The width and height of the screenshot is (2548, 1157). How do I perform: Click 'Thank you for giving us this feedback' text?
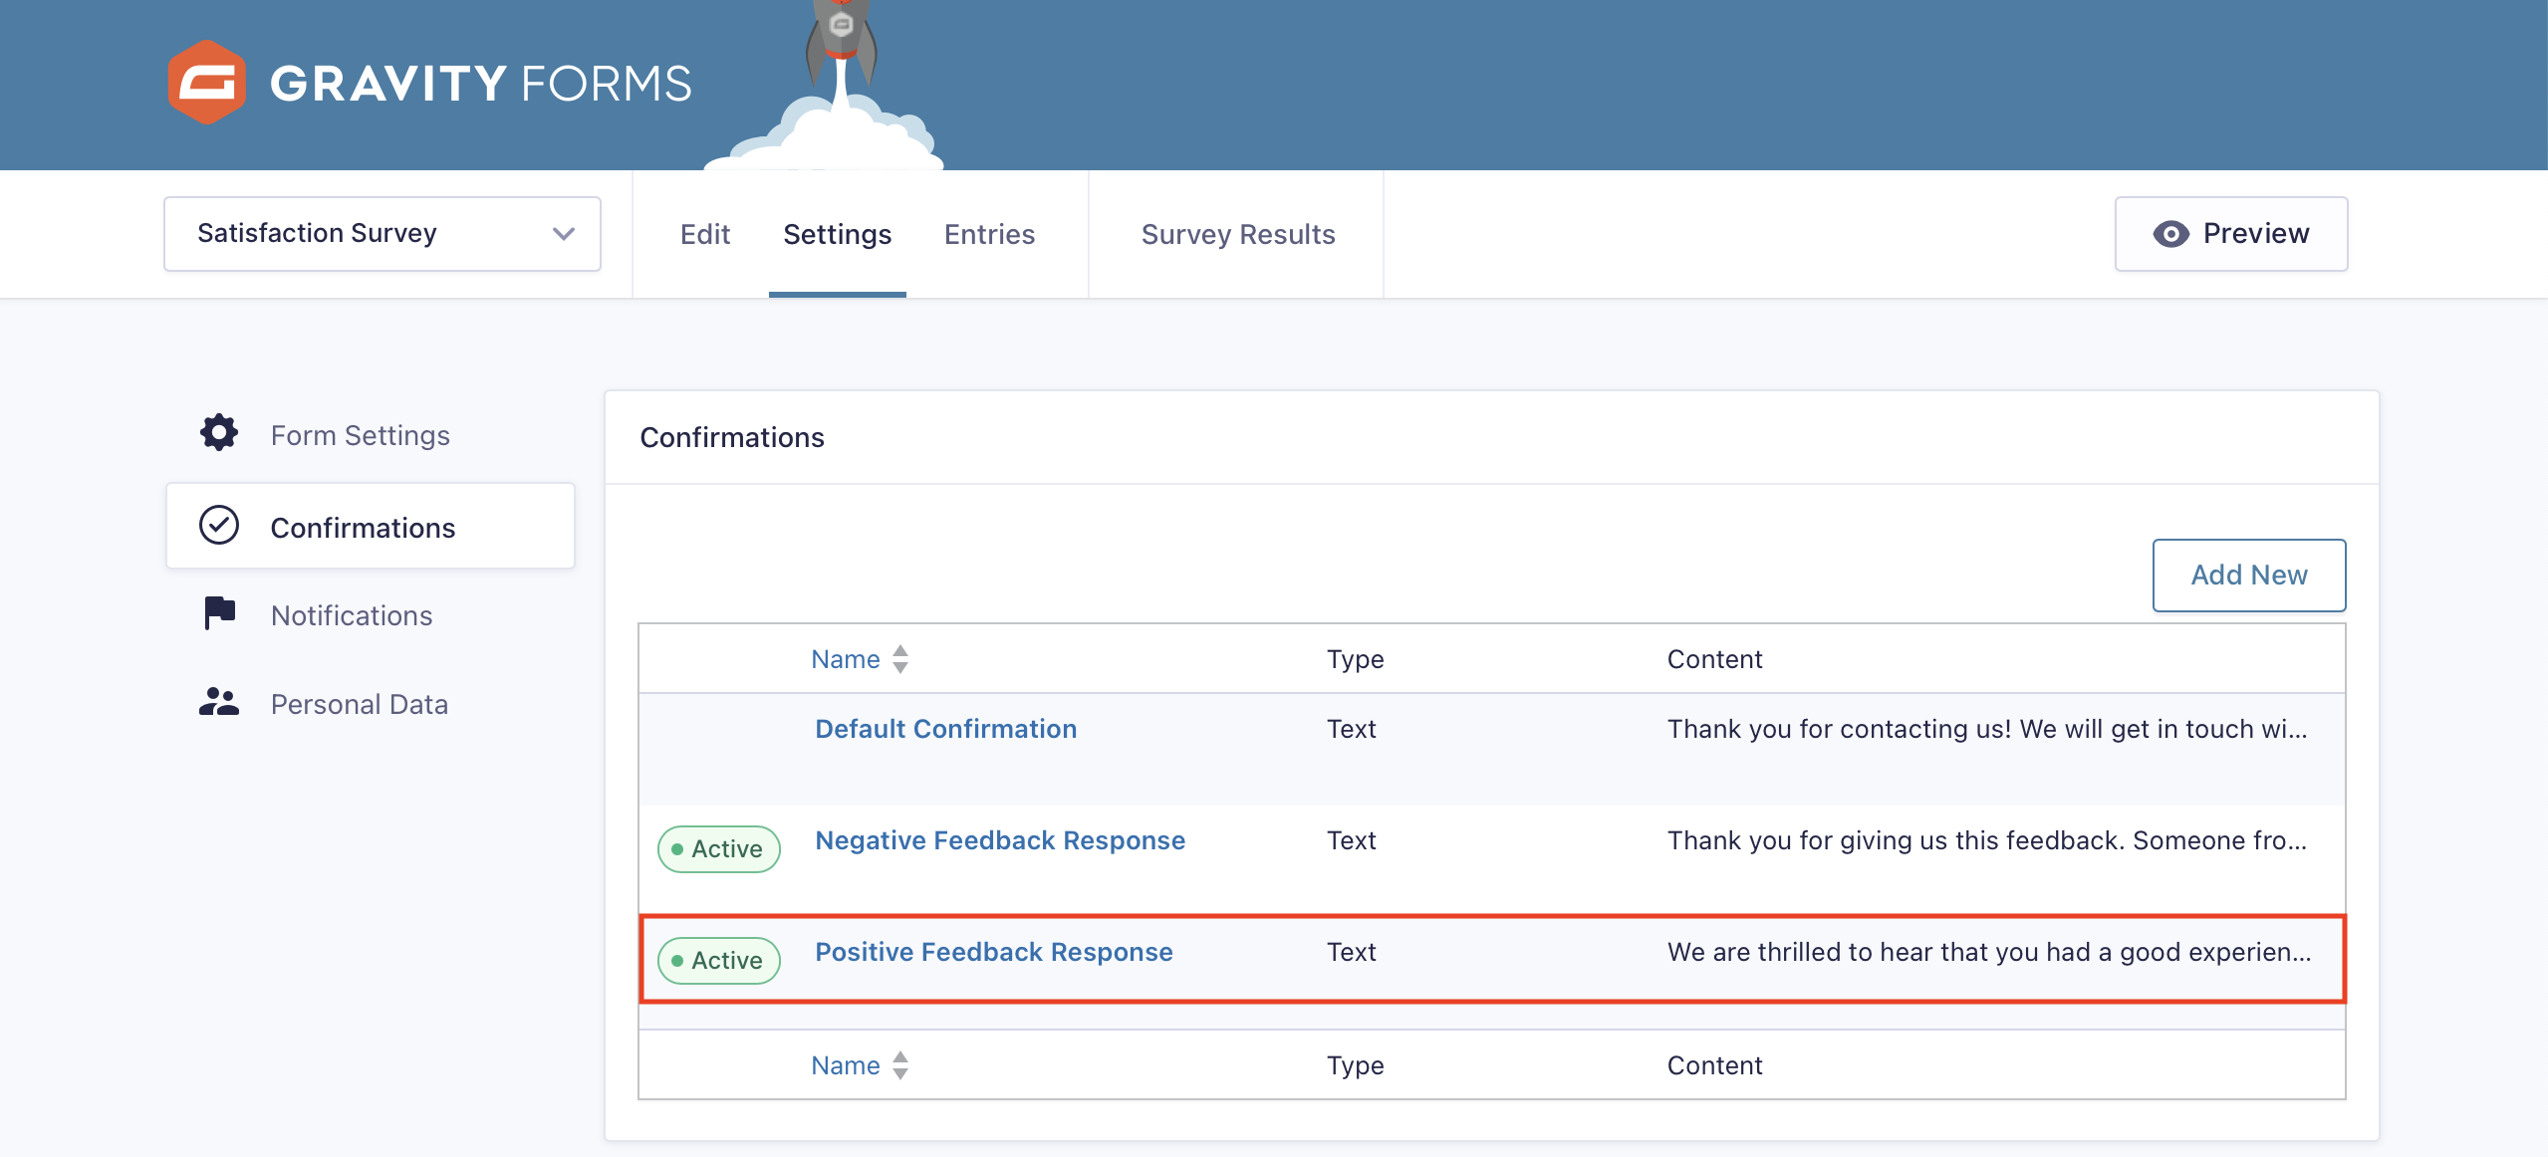(1987, 840)
